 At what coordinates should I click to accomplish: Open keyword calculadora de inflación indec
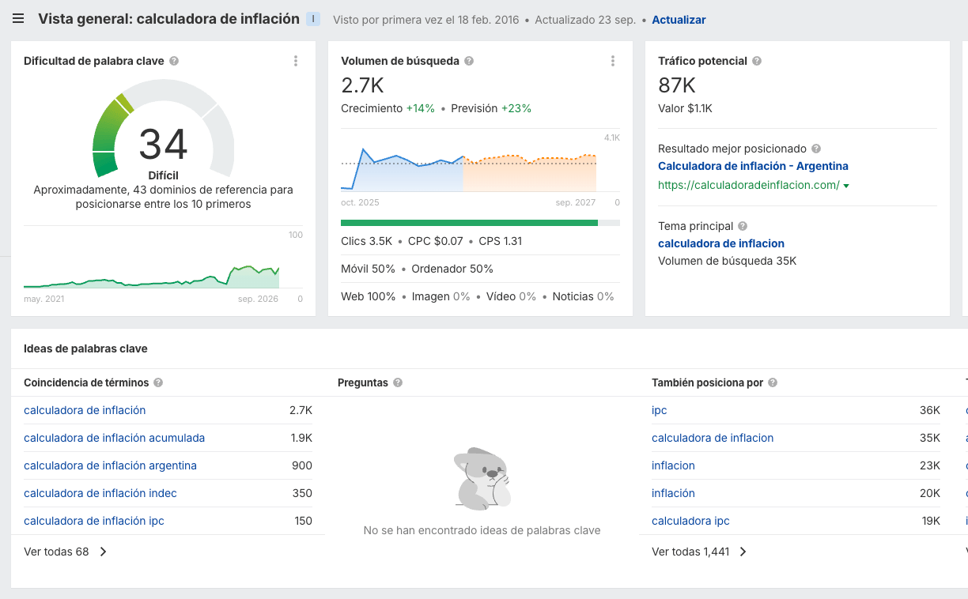(x=100, y=493)
